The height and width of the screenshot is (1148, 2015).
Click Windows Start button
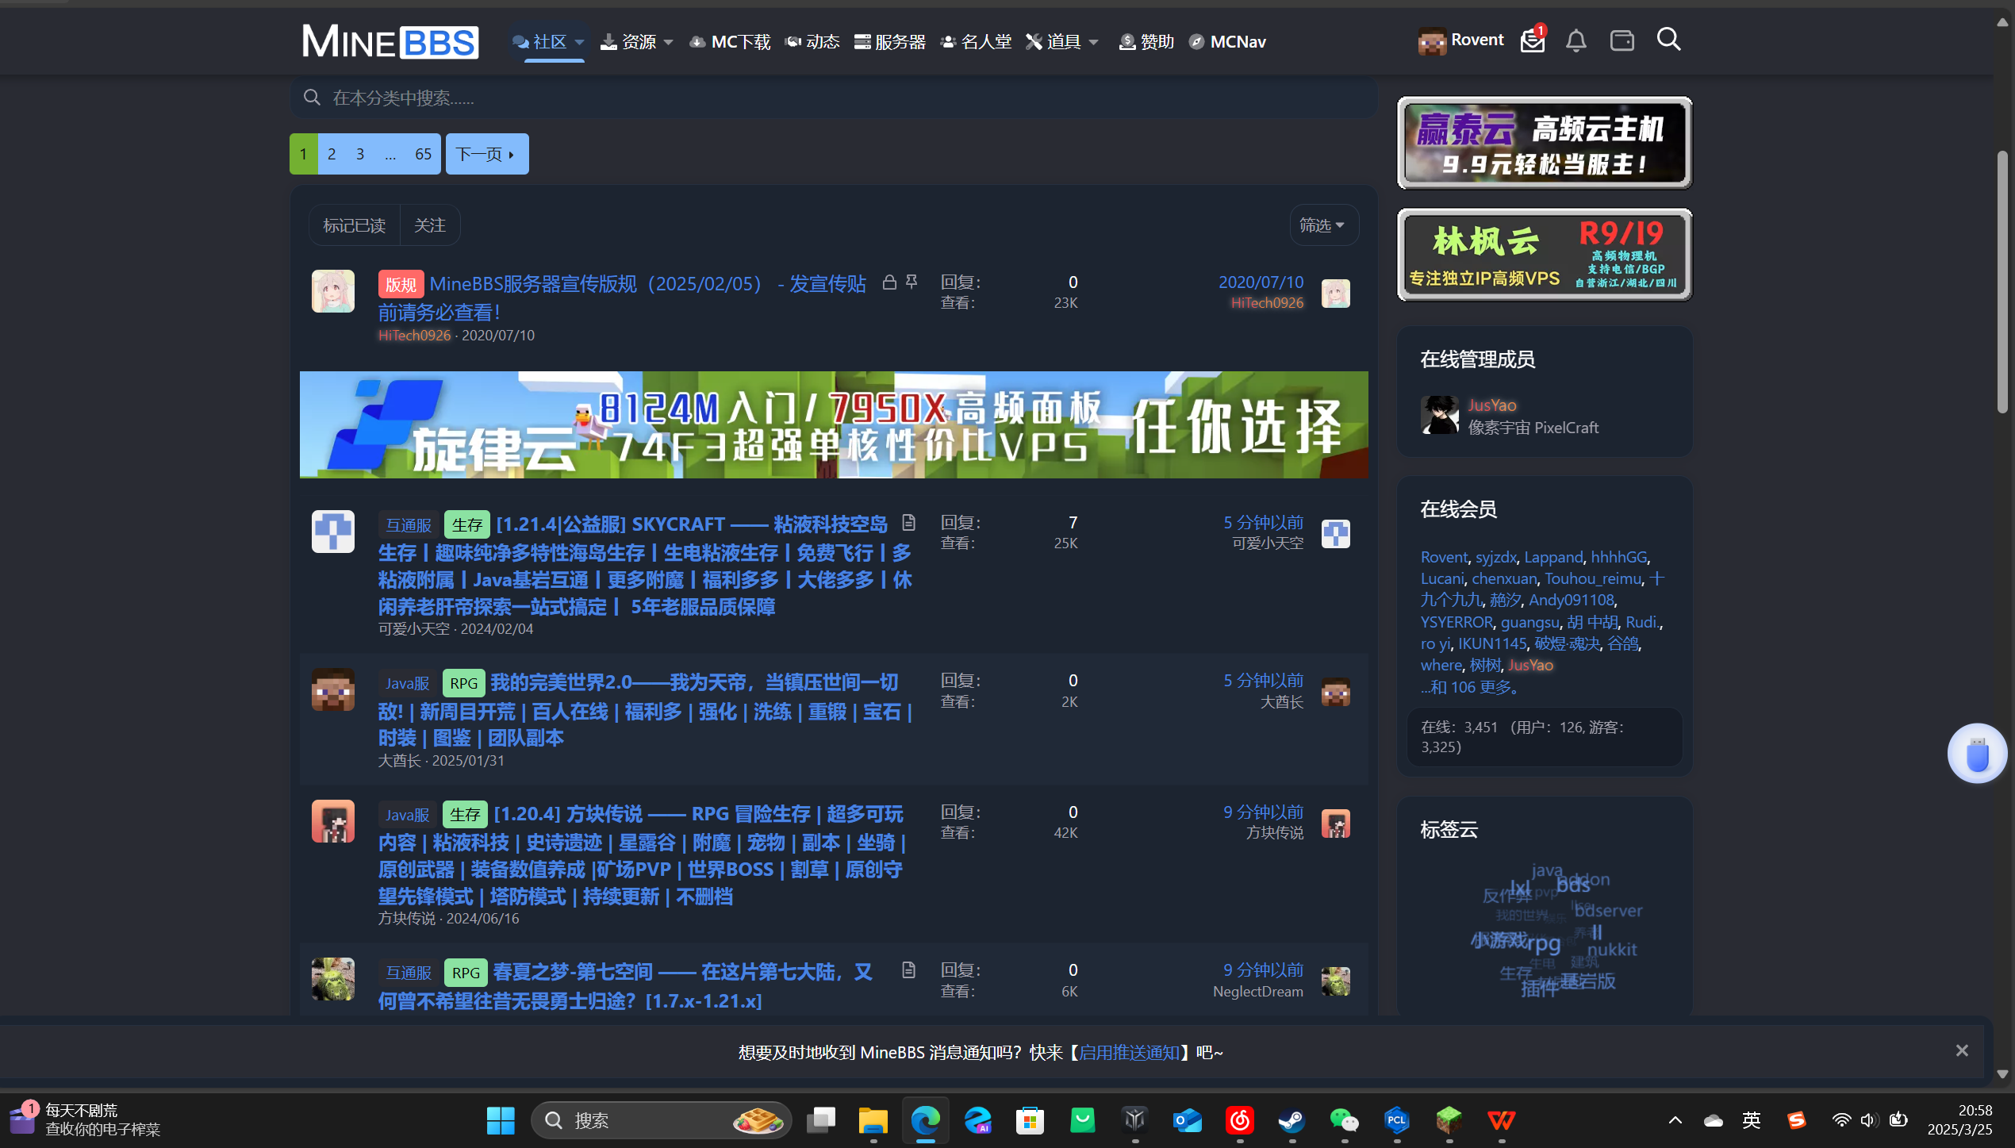501,1120
